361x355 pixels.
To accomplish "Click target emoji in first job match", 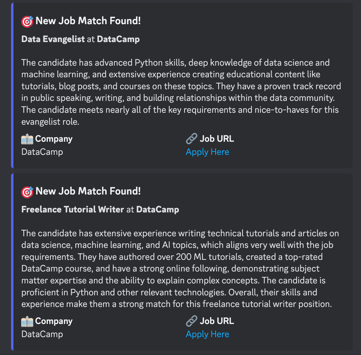I will pos(27,21).
